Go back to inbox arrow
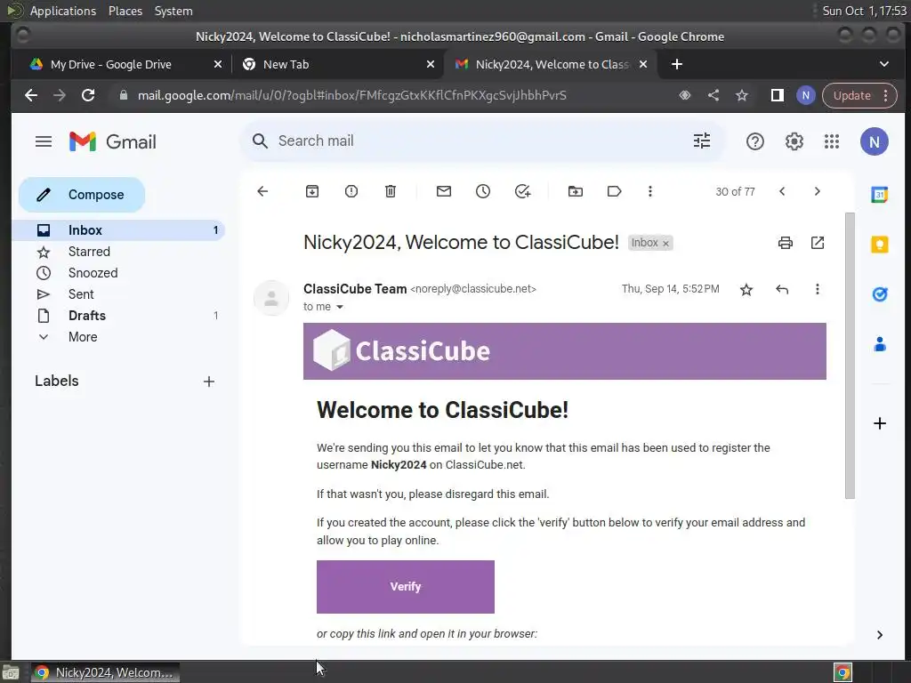 [x=262, y=191]
